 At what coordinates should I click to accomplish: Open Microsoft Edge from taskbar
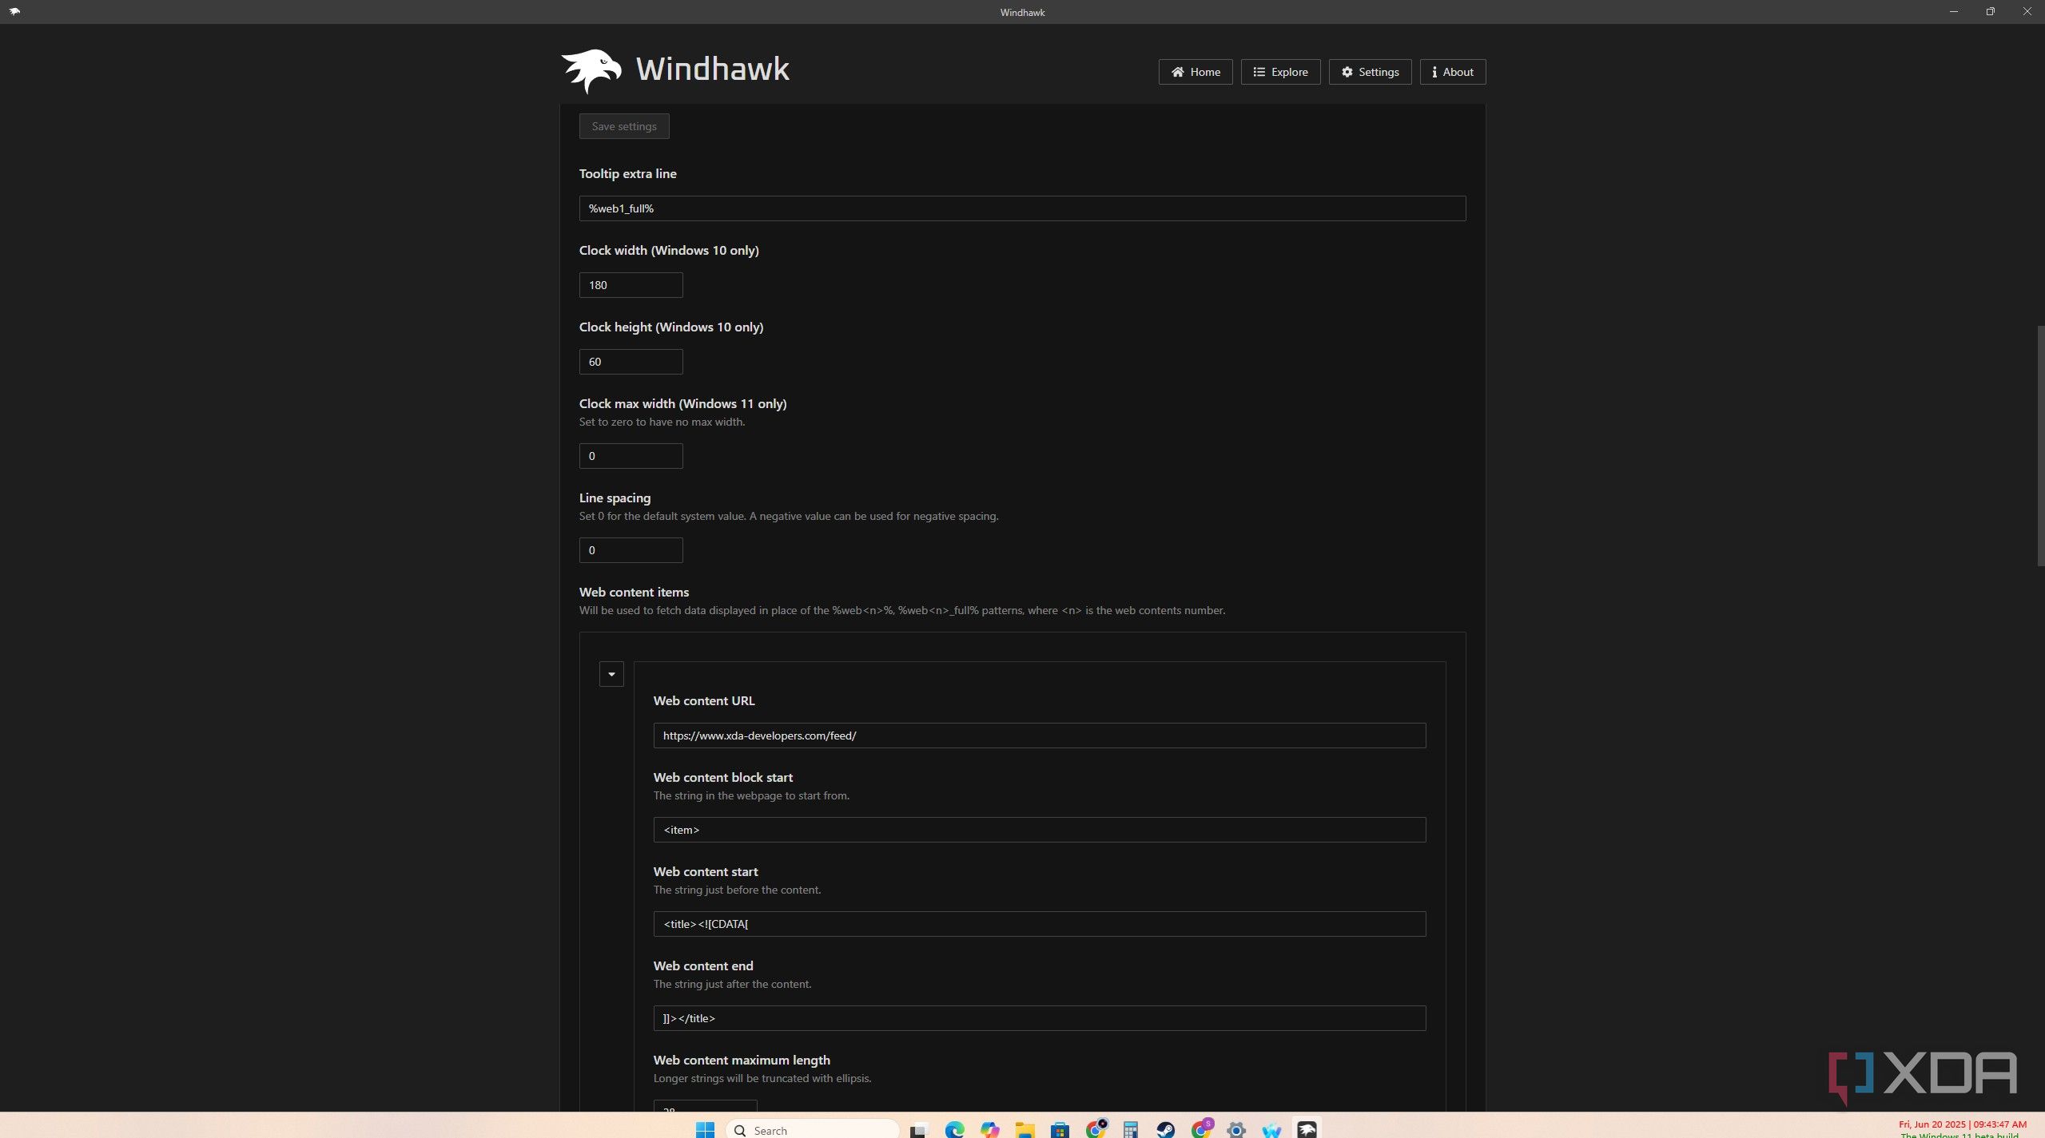(x=954, y=1129)
